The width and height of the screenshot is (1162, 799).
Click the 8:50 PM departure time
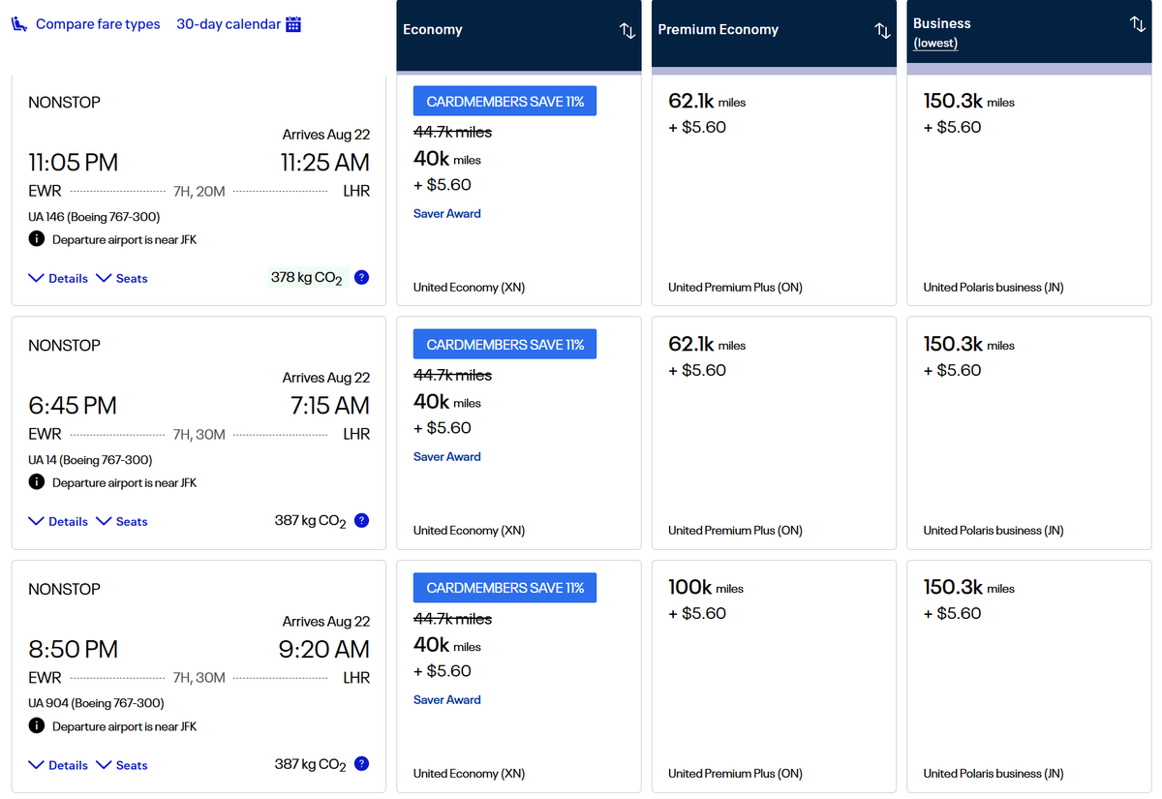[73, 648]
